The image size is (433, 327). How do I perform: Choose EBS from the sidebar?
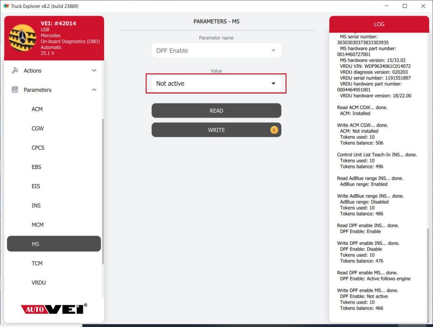[37, 167]
